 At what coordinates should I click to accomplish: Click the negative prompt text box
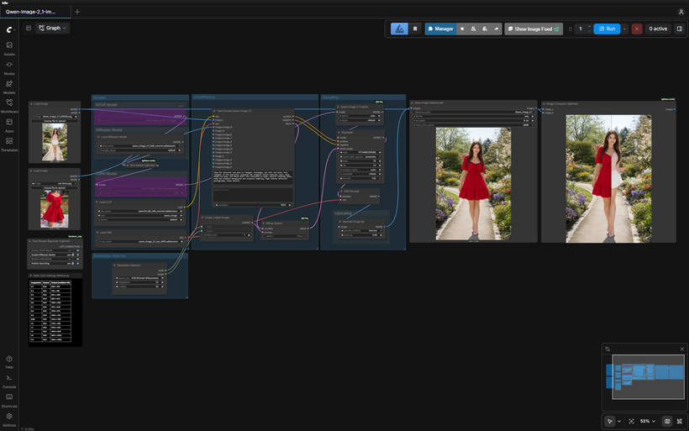click(x=253, y=195)
